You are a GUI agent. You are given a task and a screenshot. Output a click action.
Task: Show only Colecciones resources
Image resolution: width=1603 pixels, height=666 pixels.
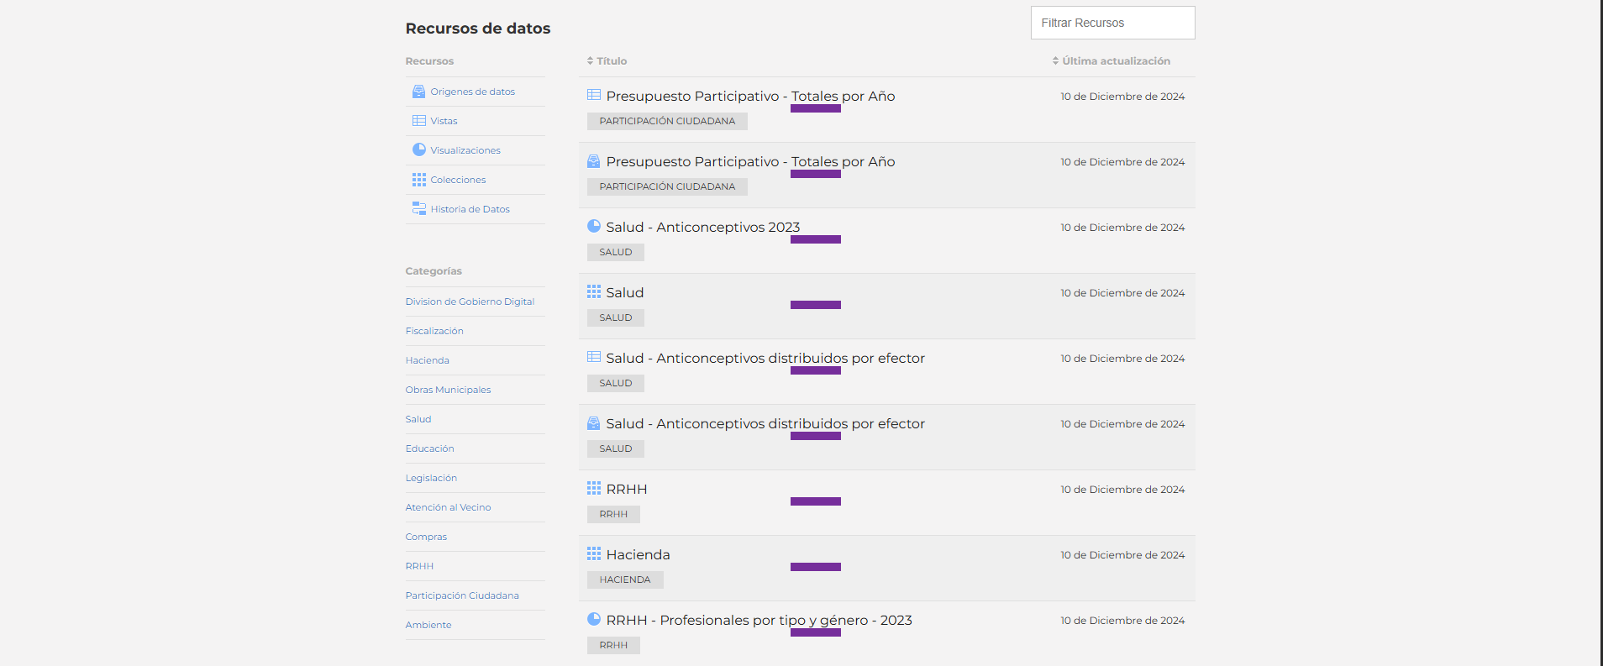click(459, 180)
